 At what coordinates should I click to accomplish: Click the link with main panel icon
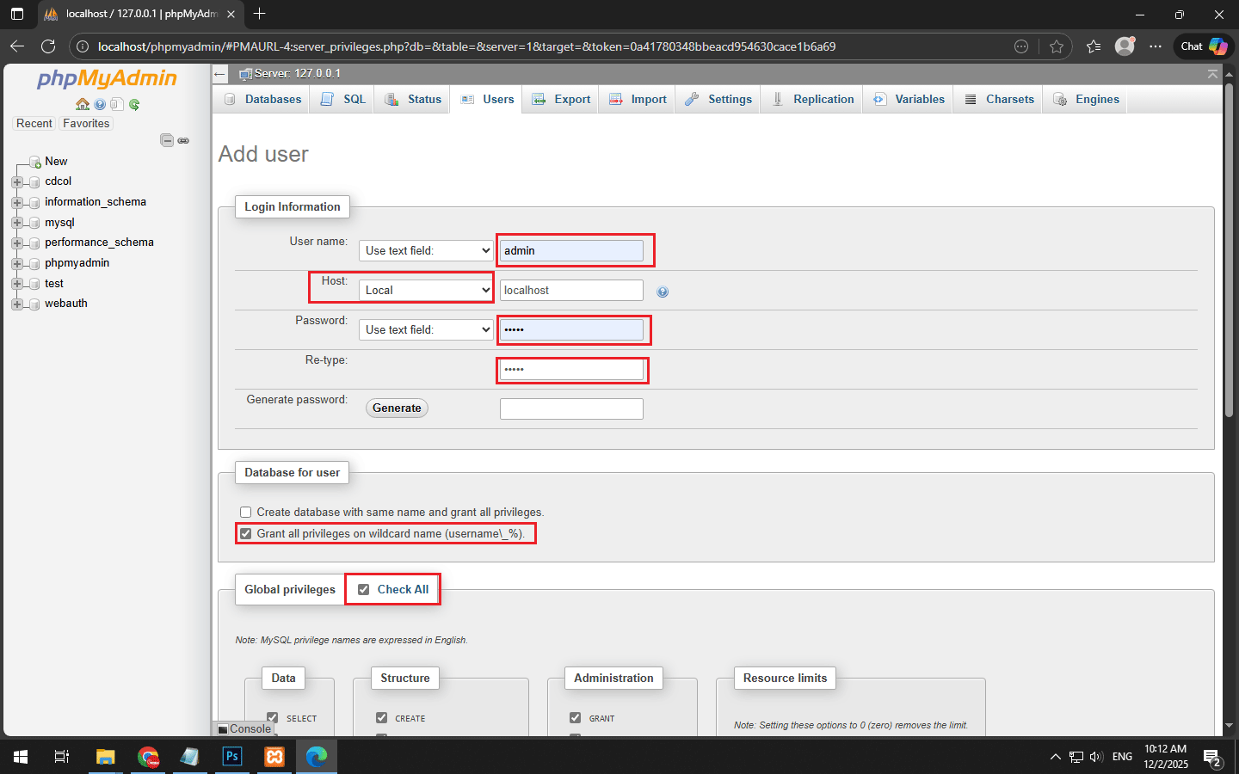[x=183, y=140]
